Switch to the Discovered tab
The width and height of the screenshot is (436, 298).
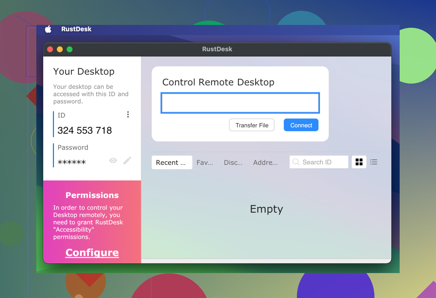(233, 162)
